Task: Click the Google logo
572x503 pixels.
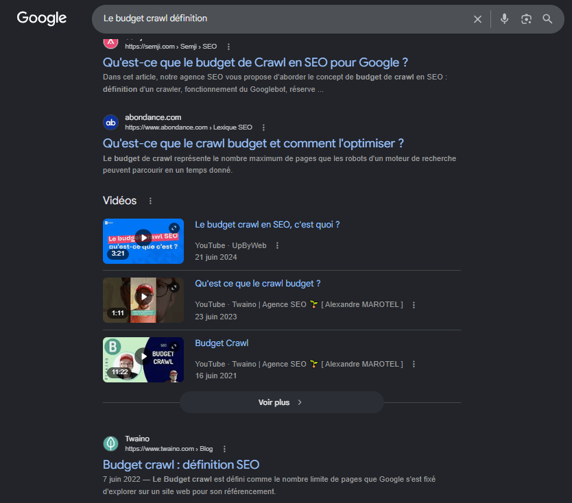Action: 42,19
